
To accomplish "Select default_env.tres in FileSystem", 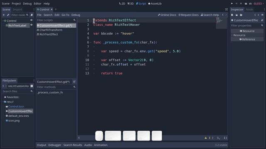I will click(19, 116).
